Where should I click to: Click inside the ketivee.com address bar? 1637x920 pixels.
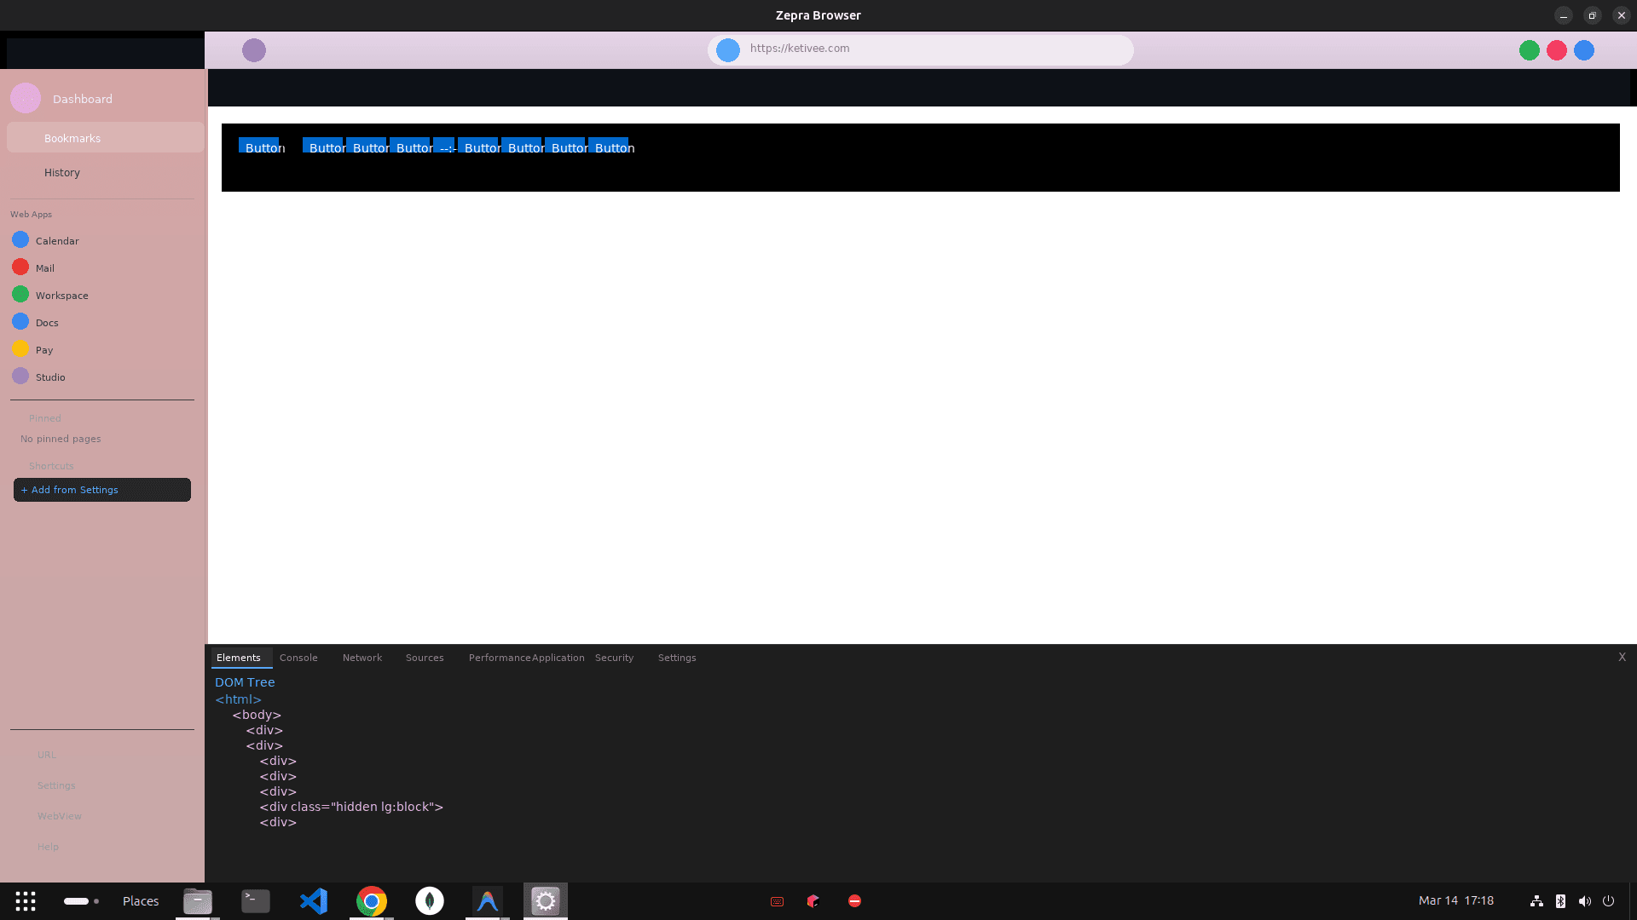click(919, 49)
